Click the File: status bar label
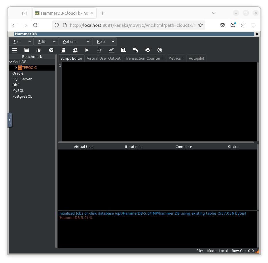Viewport: 268px width, 263px height. tap(199, 251)
